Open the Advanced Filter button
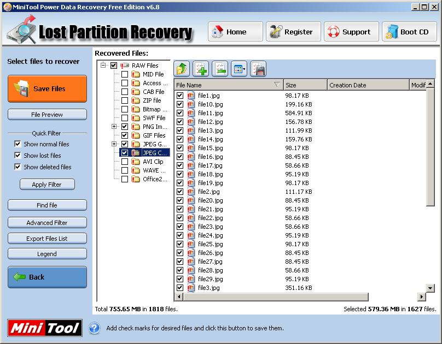 [x=48, y=222]
